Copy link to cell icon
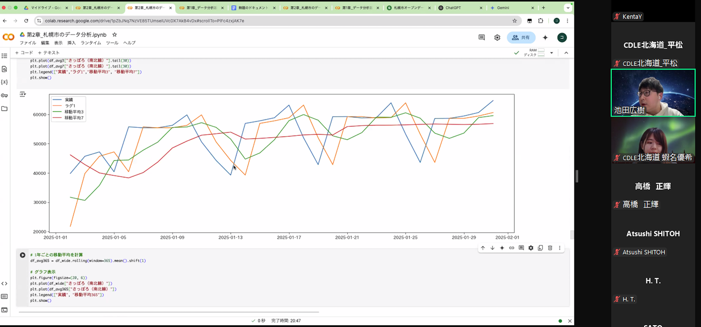 point(512,248)
